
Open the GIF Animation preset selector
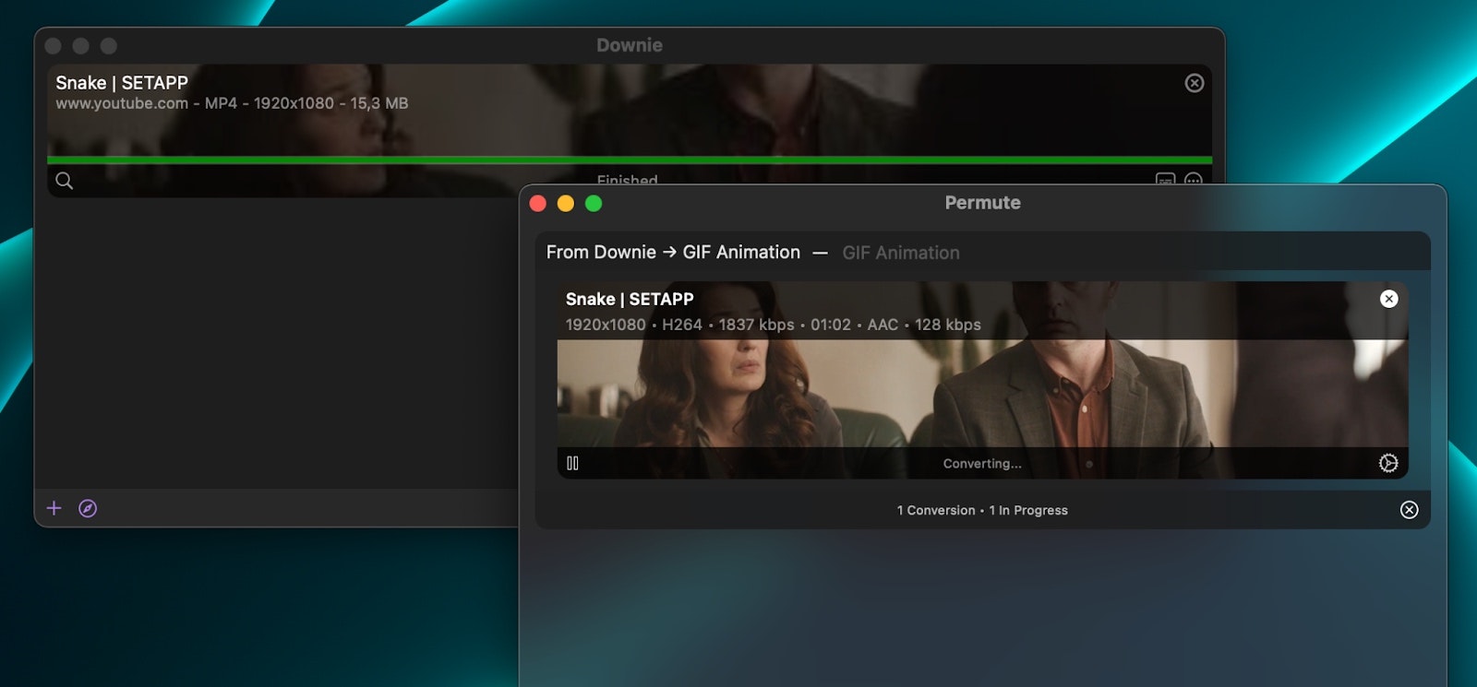(x=901, y=253)
